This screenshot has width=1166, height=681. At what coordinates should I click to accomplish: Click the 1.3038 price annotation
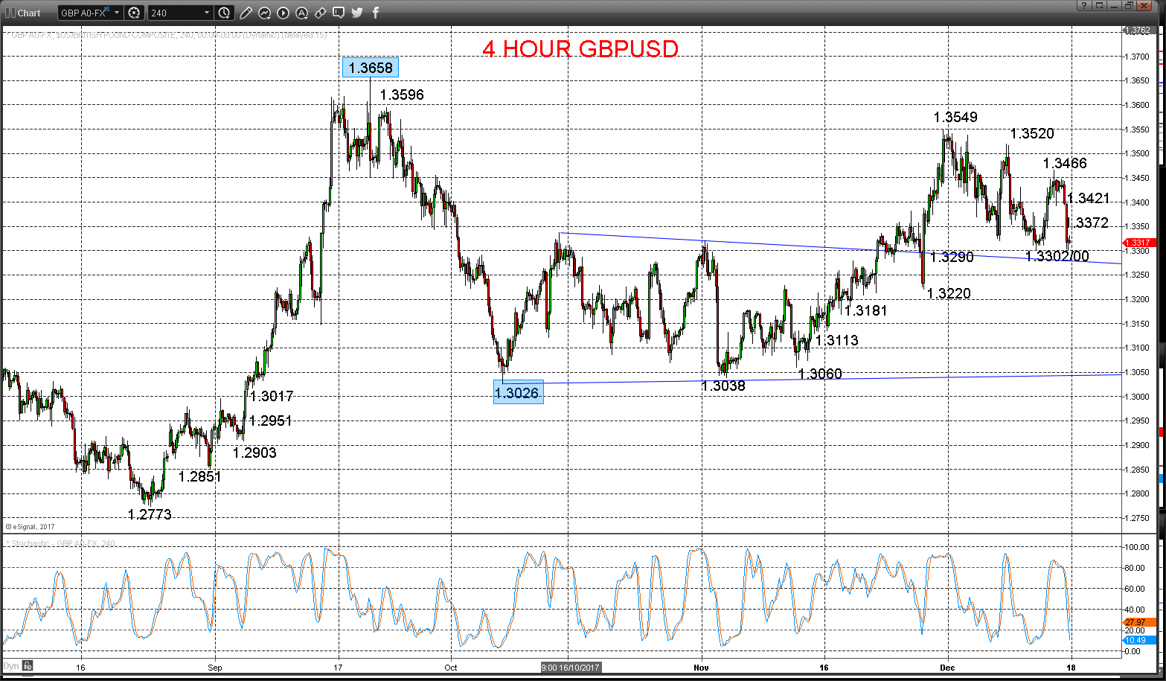(x=723, y=386)
